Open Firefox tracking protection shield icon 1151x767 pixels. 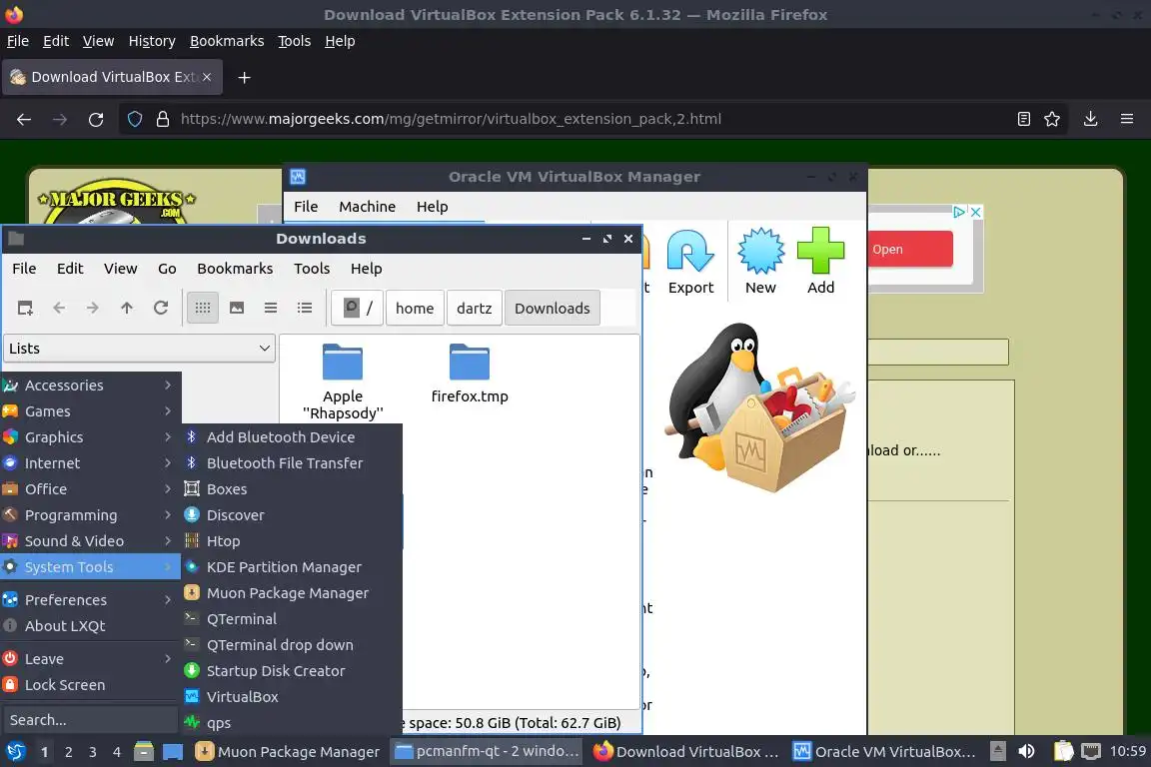pos(135,119)
